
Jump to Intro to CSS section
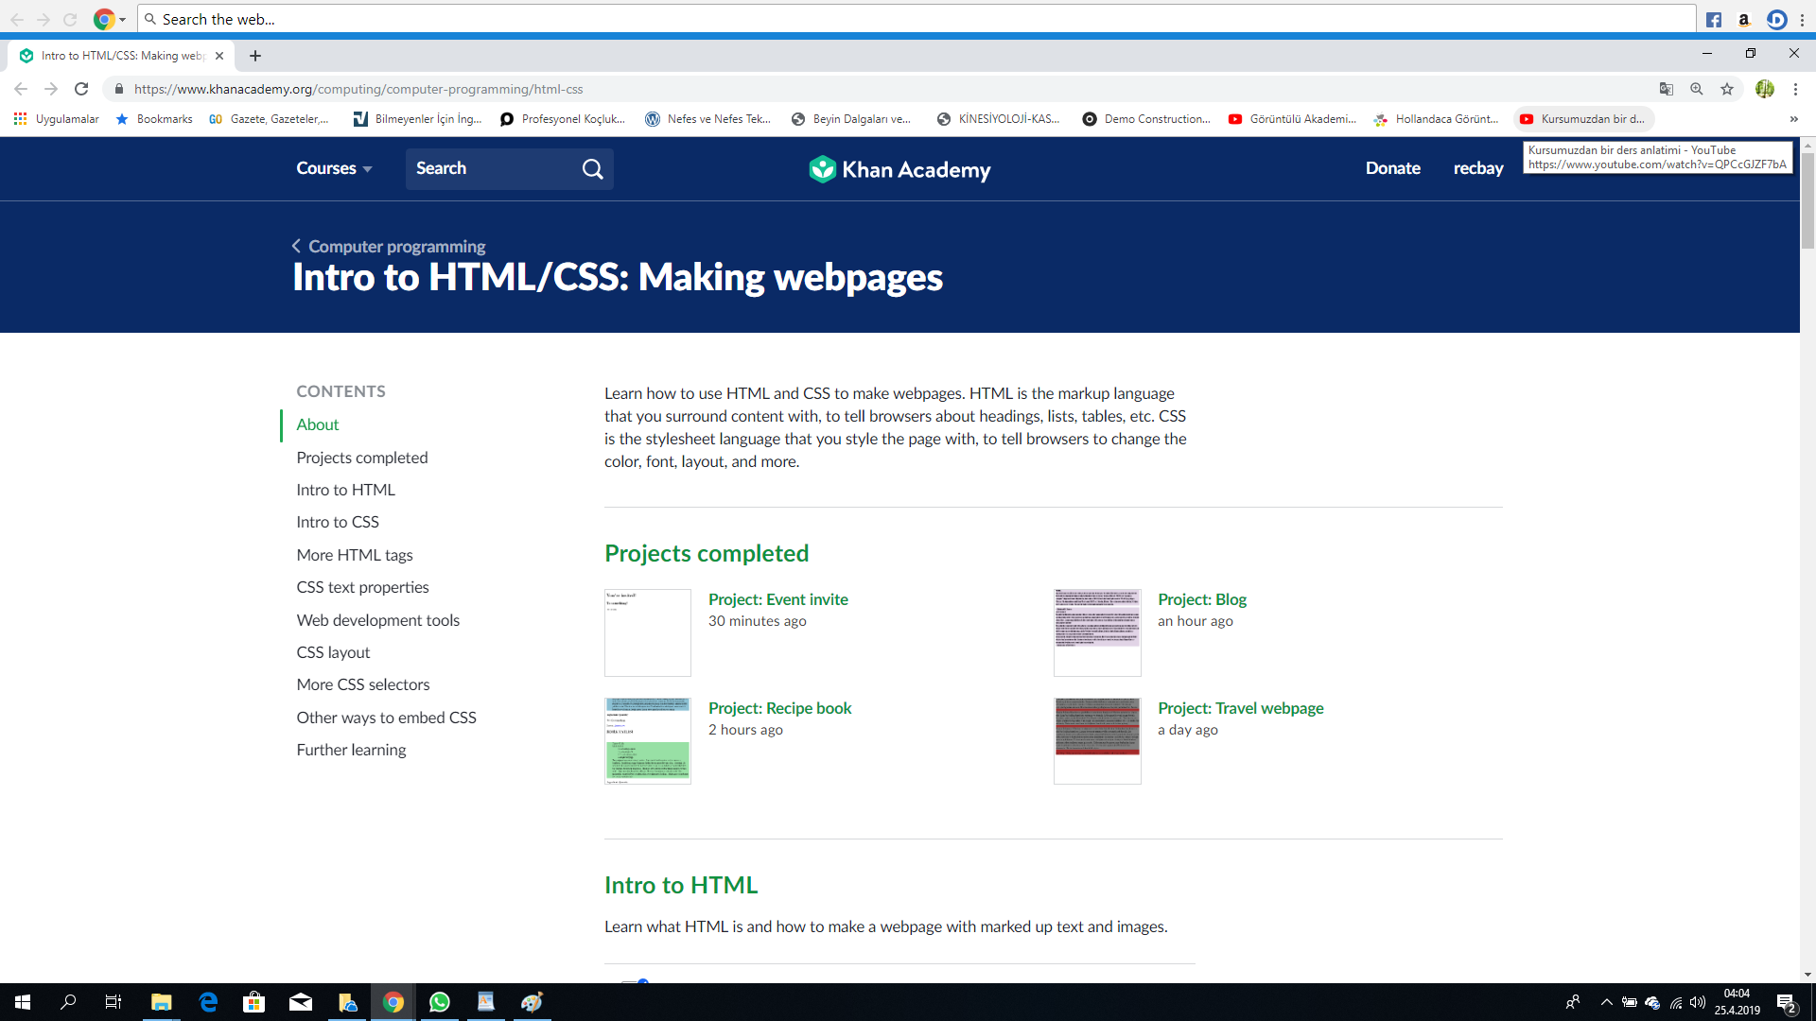[338, 522]
